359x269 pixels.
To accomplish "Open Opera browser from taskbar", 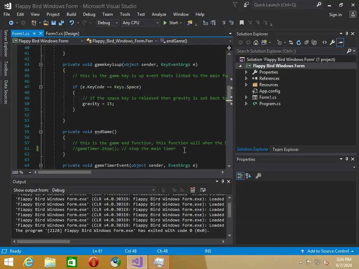I will point(93,262).
